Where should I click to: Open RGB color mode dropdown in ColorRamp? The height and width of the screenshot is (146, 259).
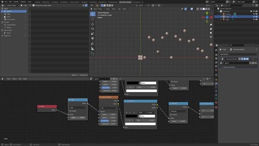(142, 113)
